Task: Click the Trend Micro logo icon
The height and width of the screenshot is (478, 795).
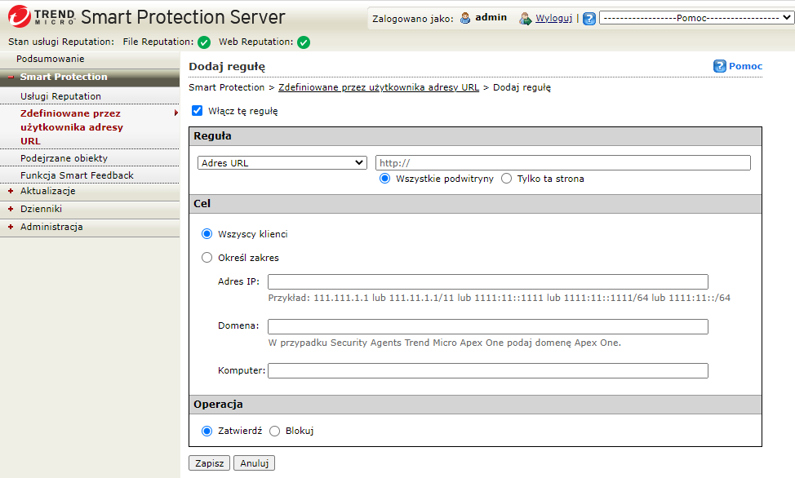Action: (x=20, y=16)
